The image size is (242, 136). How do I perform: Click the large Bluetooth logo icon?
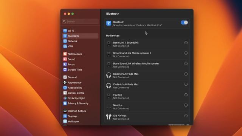click(109, 23)
